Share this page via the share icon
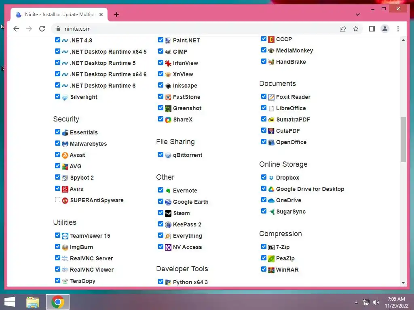Viewport: 414px width, 310px height. click(x=343, y=29)
